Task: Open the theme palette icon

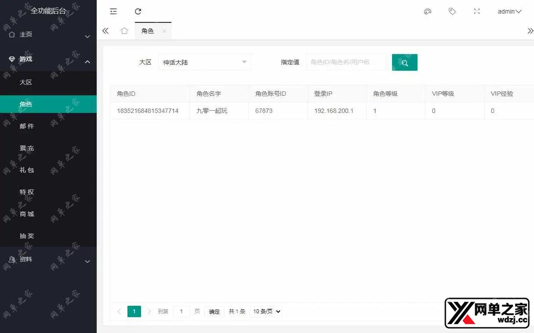Action: (428, 11)
